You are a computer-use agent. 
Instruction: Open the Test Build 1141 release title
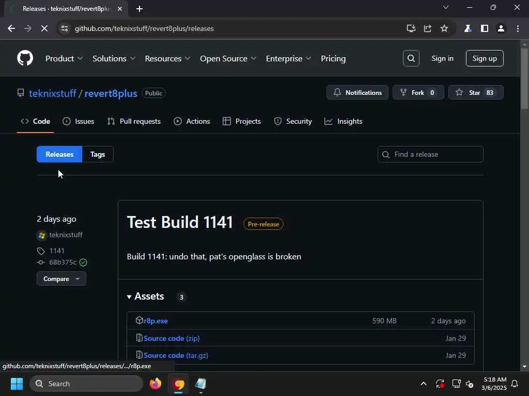pos(180,222)
